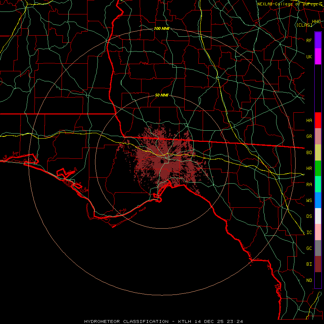Image resolution: width=324 pixels, height=324 pixels.
Task: Click the HR legend label
Action: (x=309, y=168)
